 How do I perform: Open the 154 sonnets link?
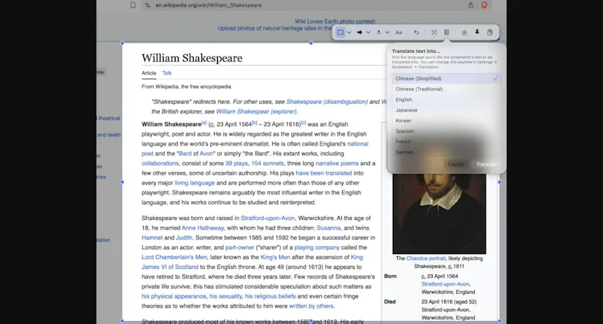coord(268,164)
